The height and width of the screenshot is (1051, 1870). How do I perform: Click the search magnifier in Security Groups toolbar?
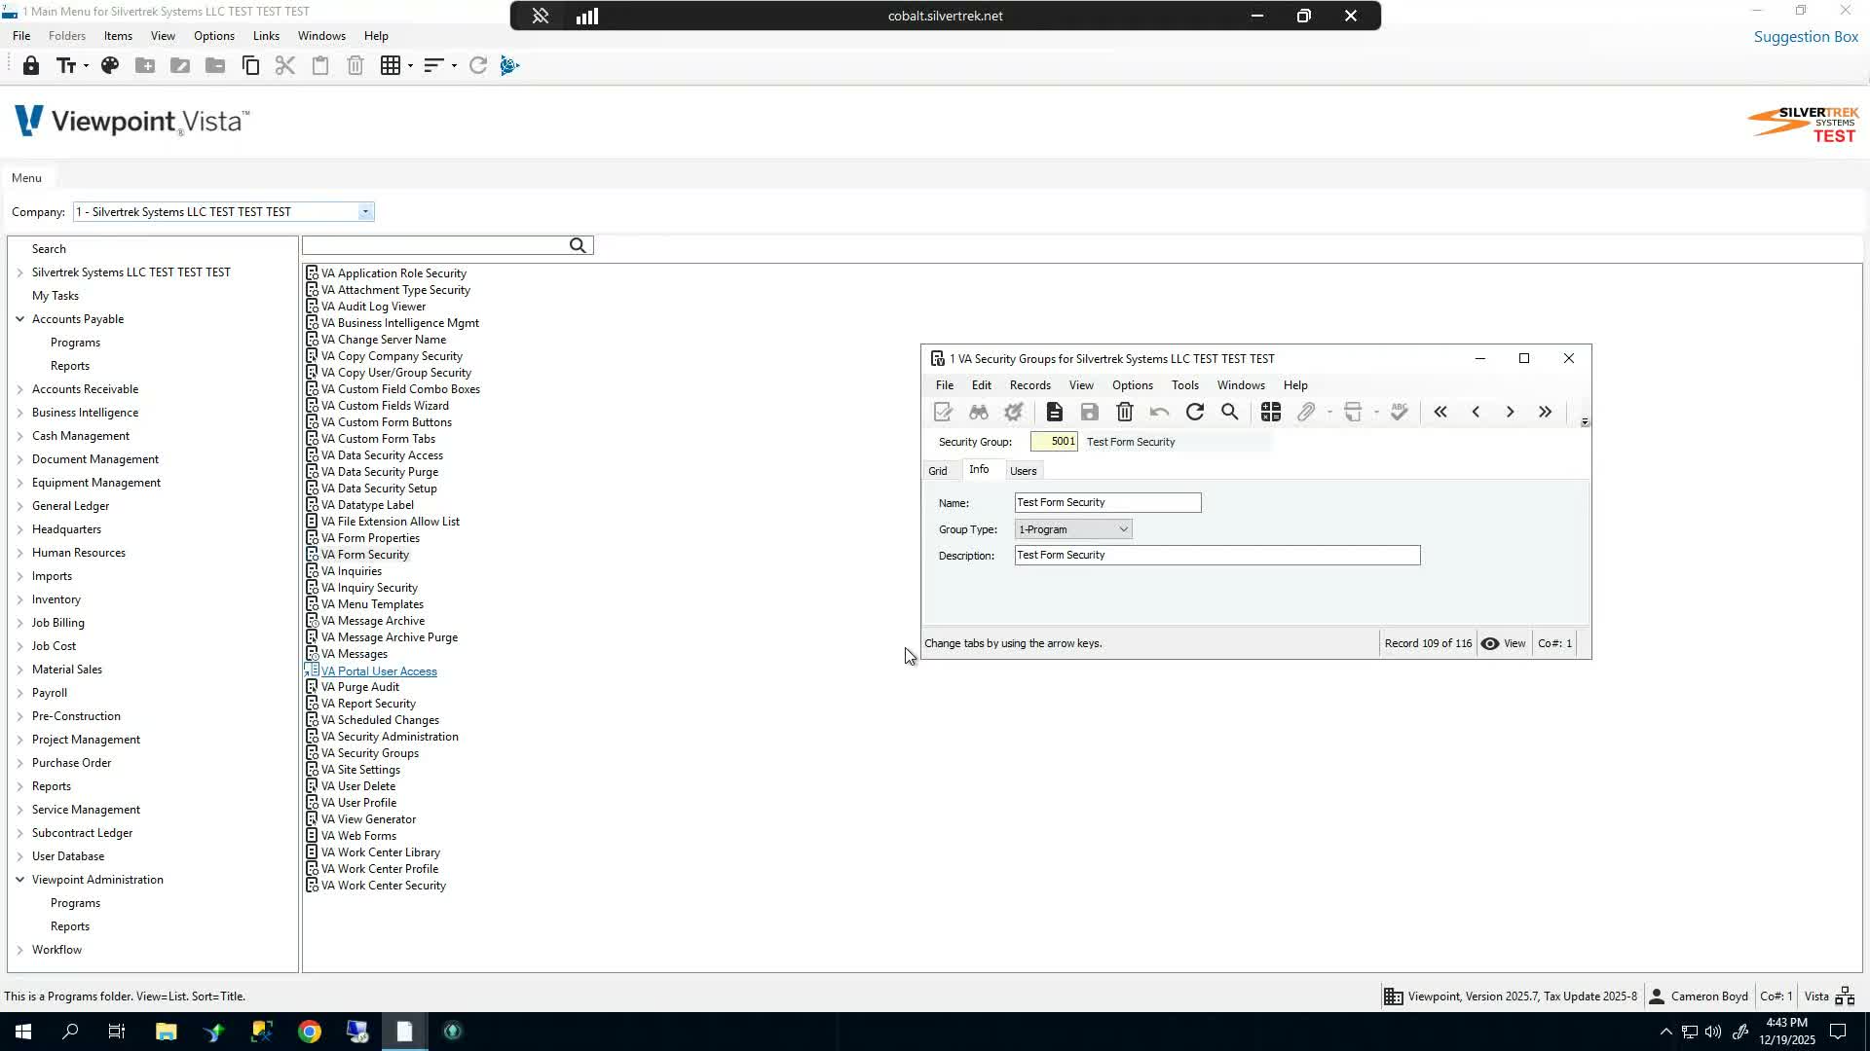coord(1230,413)
